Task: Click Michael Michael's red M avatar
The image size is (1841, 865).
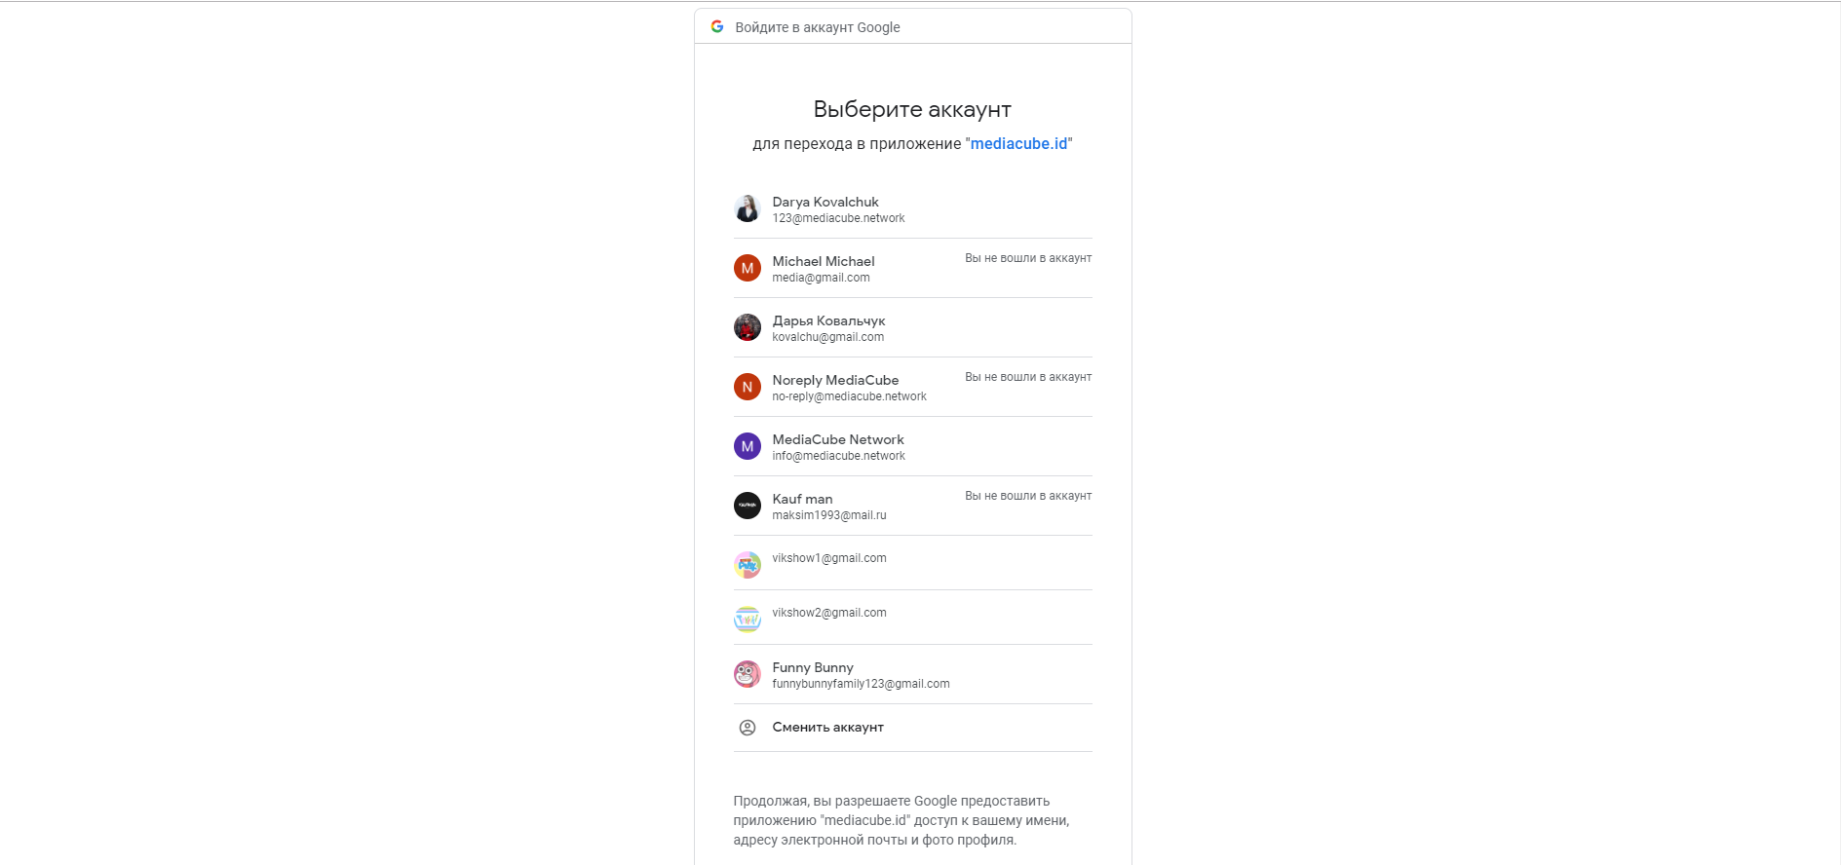Action: click(748, 268)
